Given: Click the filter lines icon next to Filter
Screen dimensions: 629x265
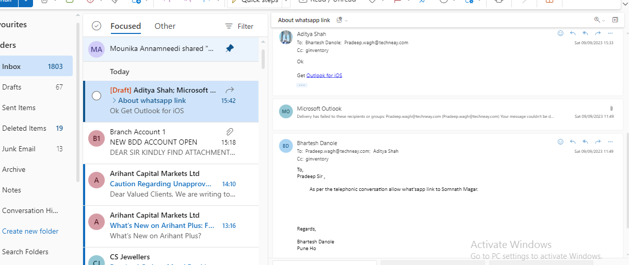Looking at the screenshot, I should click(229, 26).
